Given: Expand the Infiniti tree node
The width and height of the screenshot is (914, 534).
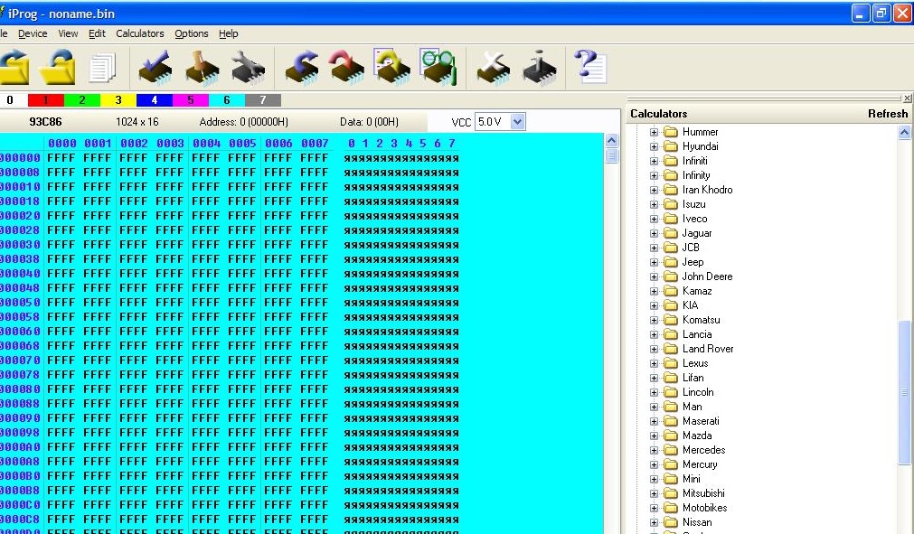Looking at the screenshot, I should tap(654, 161).
